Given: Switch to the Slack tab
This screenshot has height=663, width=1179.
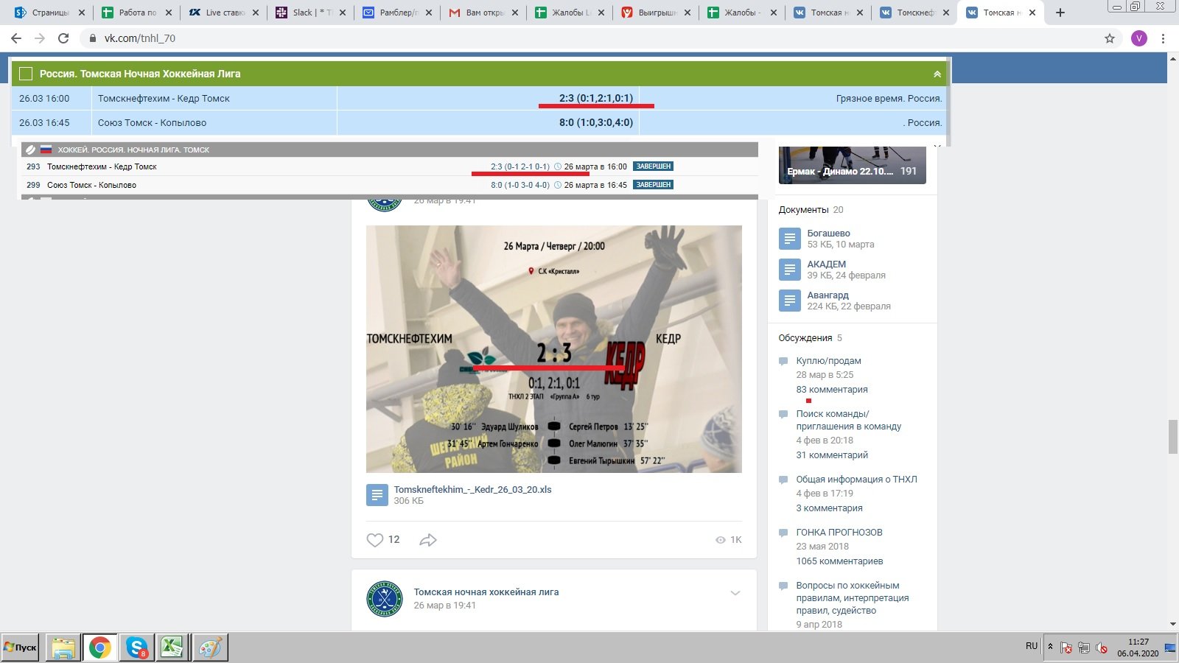Looking at the screenshot, I should pos(309,13).
